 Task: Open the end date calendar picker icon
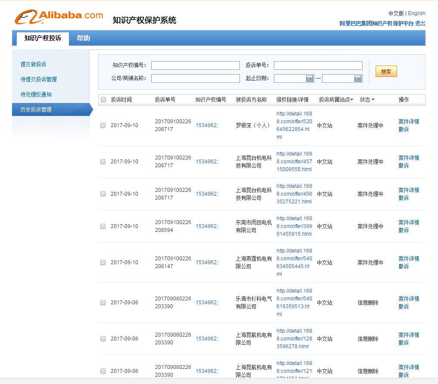click(358, 78)
